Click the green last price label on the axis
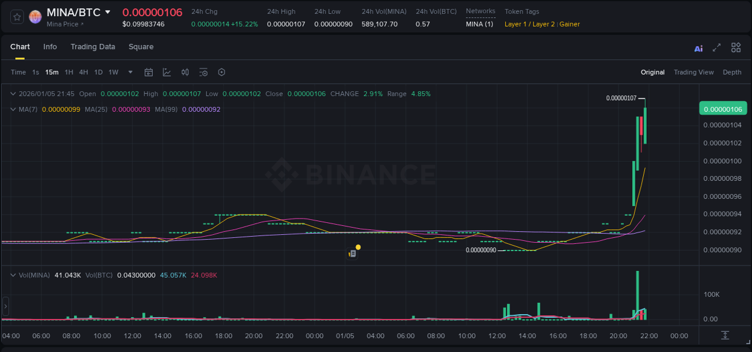This screenshot has width=752, height=352. pyautogui.click(x=723, y=108)
